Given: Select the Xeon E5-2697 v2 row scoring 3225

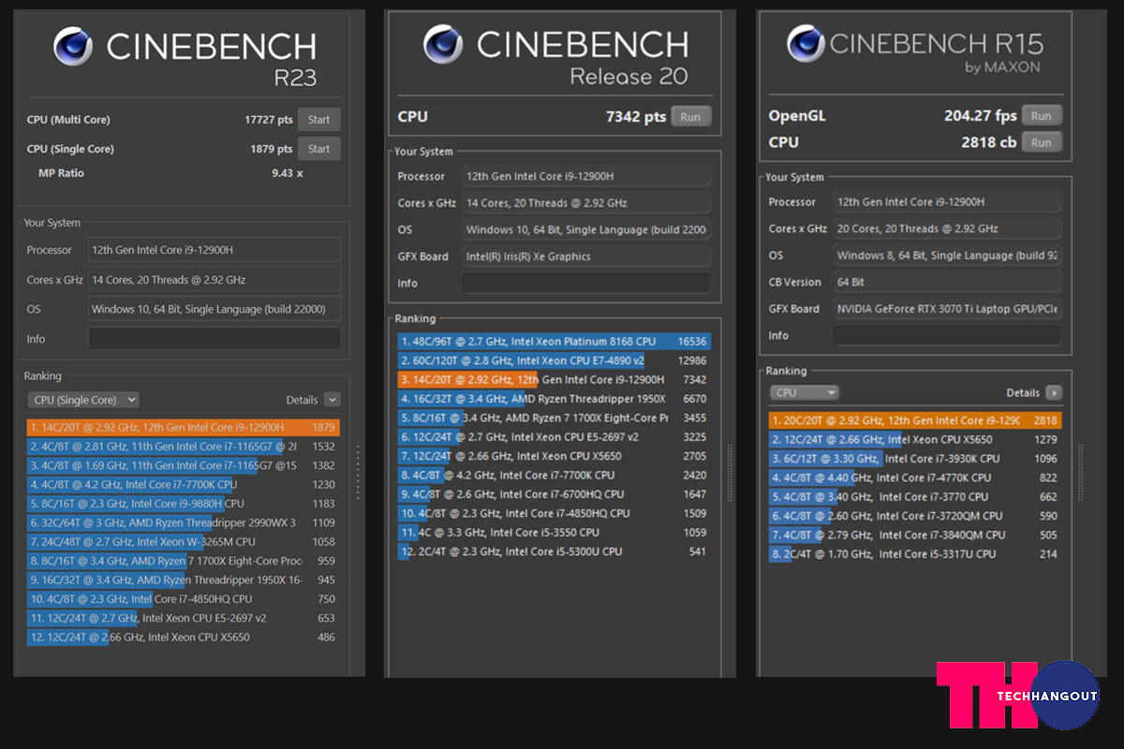Looking at the screenshot, I should 555,437.
